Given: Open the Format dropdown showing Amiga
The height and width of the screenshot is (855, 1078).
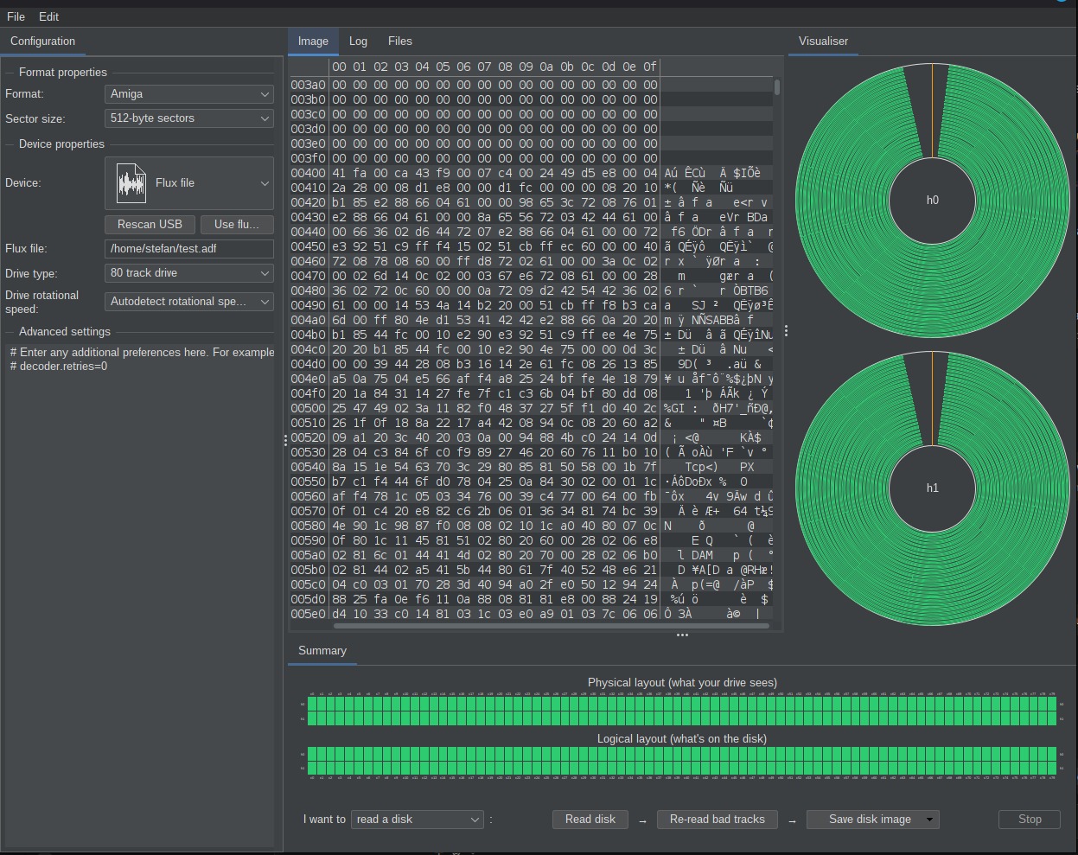Looking at the screenshot, I should 189,93.
